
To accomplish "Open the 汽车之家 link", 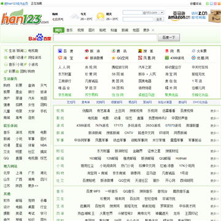I will (x=145, y=68).
